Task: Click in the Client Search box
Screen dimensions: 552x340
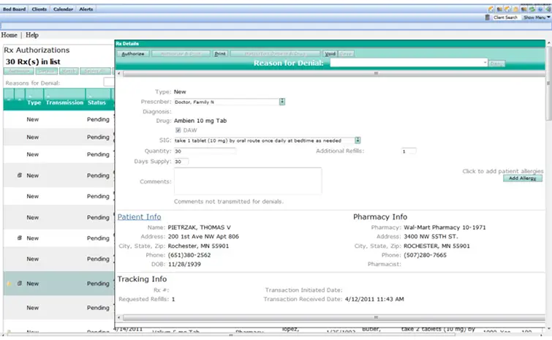Action: 505,18
